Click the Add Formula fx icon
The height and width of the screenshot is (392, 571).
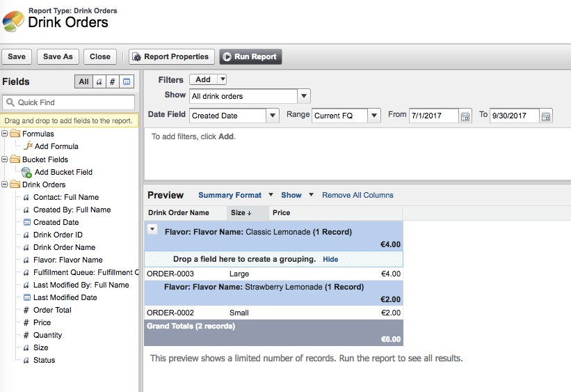tap(29, 146)
